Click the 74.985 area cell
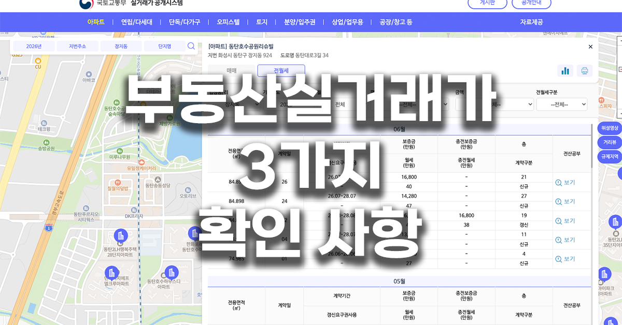 (236, 258)
